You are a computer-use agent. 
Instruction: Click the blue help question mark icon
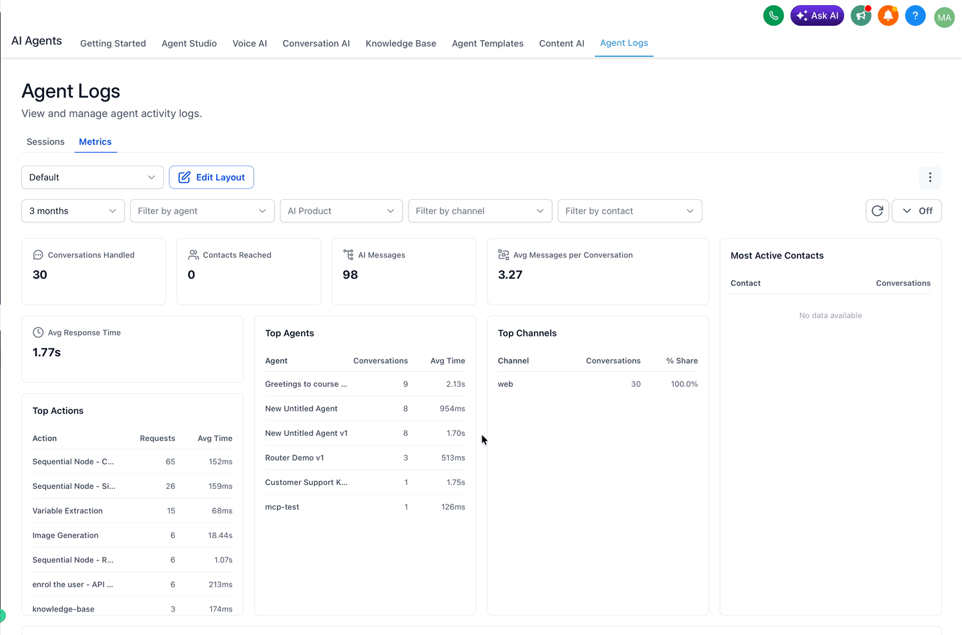tap(915, 16)
